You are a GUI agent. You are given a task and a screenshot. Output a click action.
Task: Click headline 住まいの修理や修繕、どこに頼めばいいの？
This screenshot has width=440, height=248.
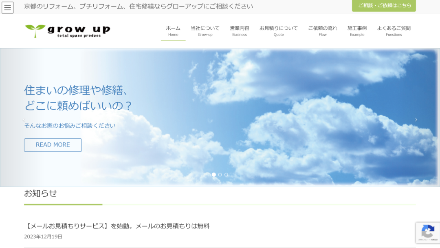tap(78, 98)
